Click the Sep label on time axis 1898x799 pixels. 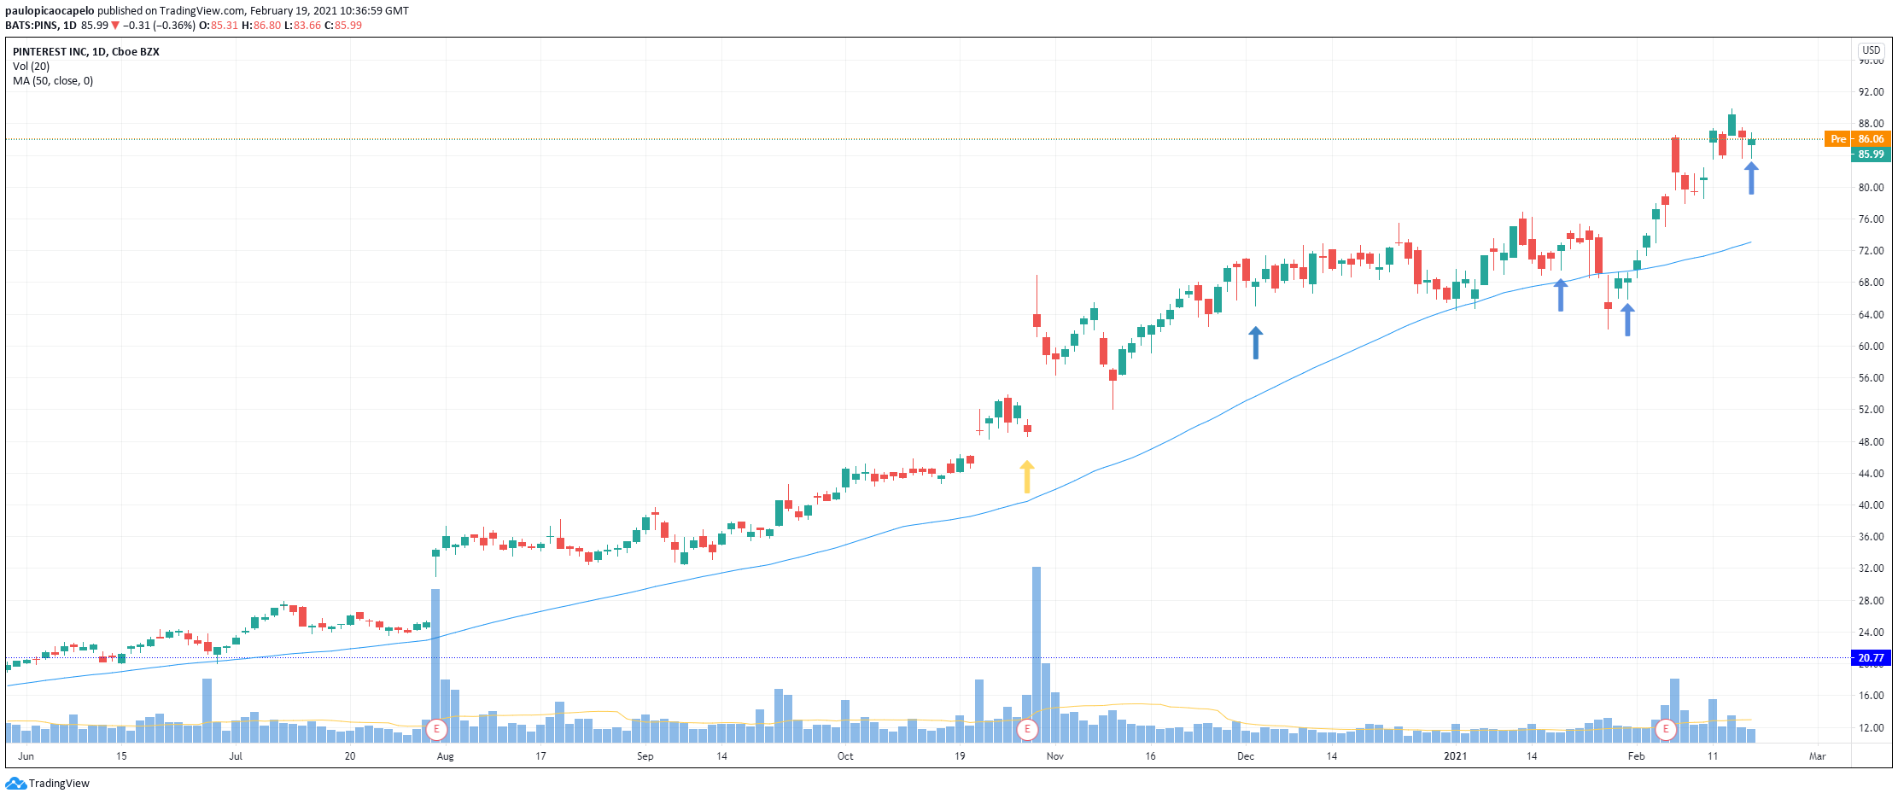click(645, 756)
